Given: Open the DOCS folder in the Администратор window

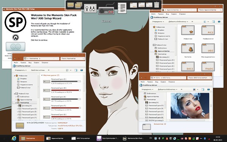Looking at the screenshot, I should pyautogui.click(x=188, y=66).
